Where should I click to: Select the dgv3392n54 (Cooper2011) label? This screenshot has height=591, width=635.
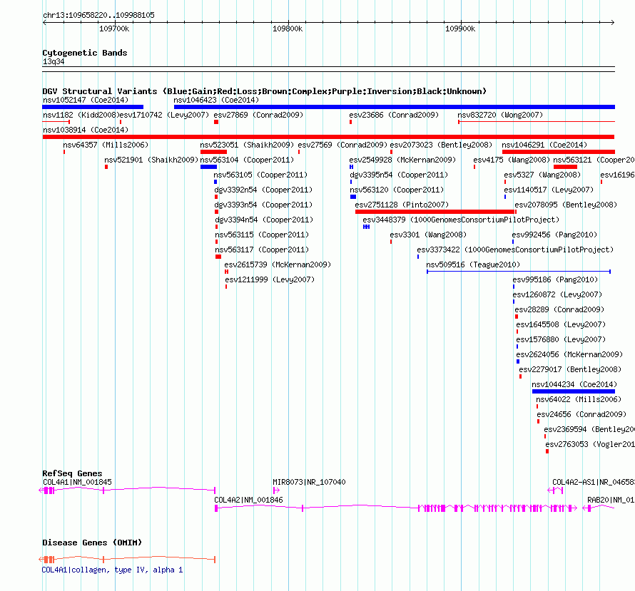coord(263,190)
